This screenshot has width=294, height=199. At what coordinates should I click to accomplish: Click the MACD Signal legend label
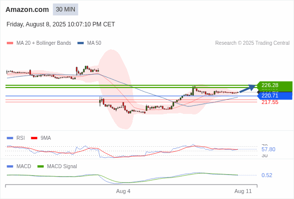pyautogui.click(x=62, y=167)
